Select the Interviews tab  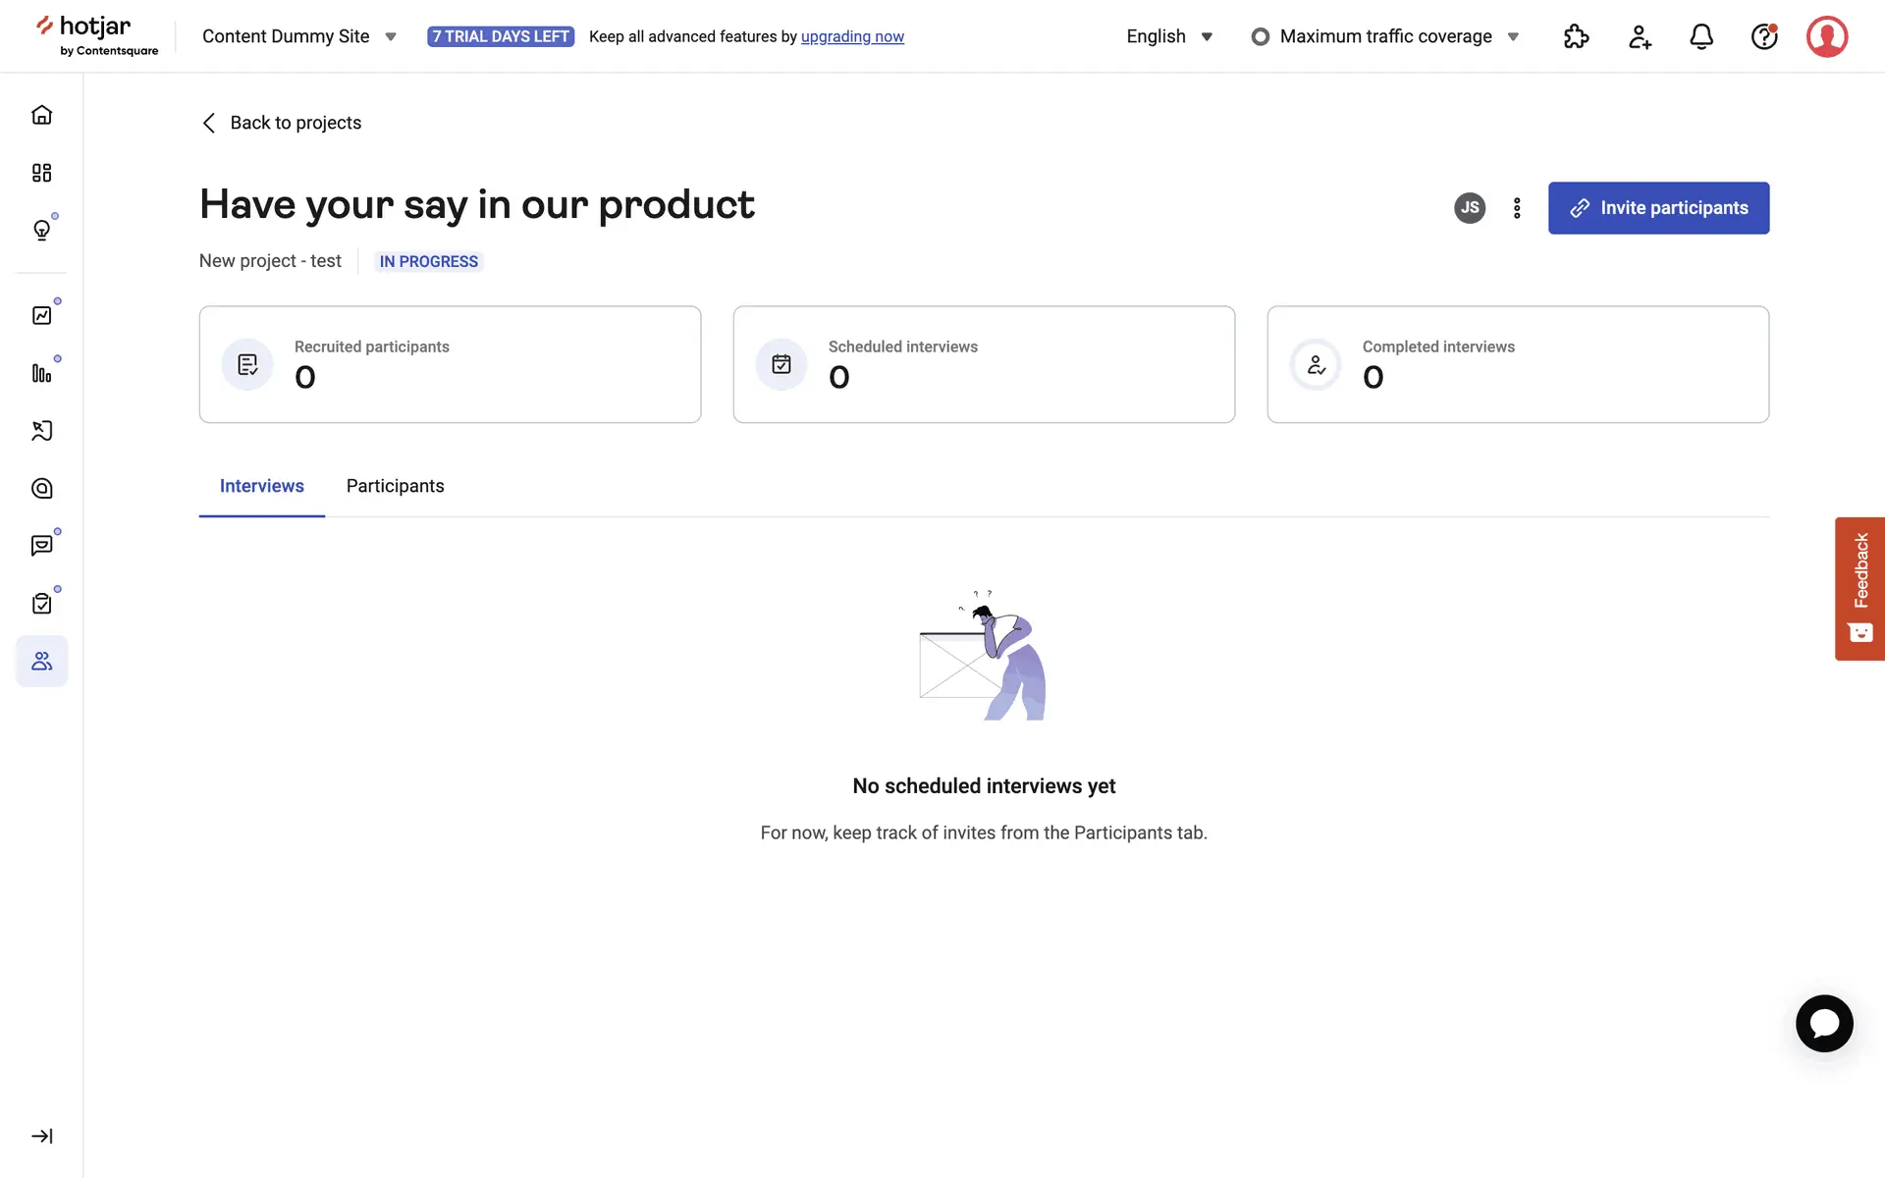pyautogui.click(x=261, y=486)
